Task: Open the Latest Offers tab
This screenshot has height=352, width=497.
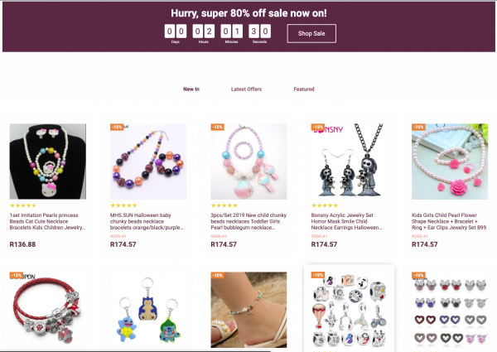Action: pyautogui.click(x=246, y=89)
